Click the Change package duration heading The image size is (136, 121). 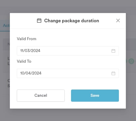point(72,21)
